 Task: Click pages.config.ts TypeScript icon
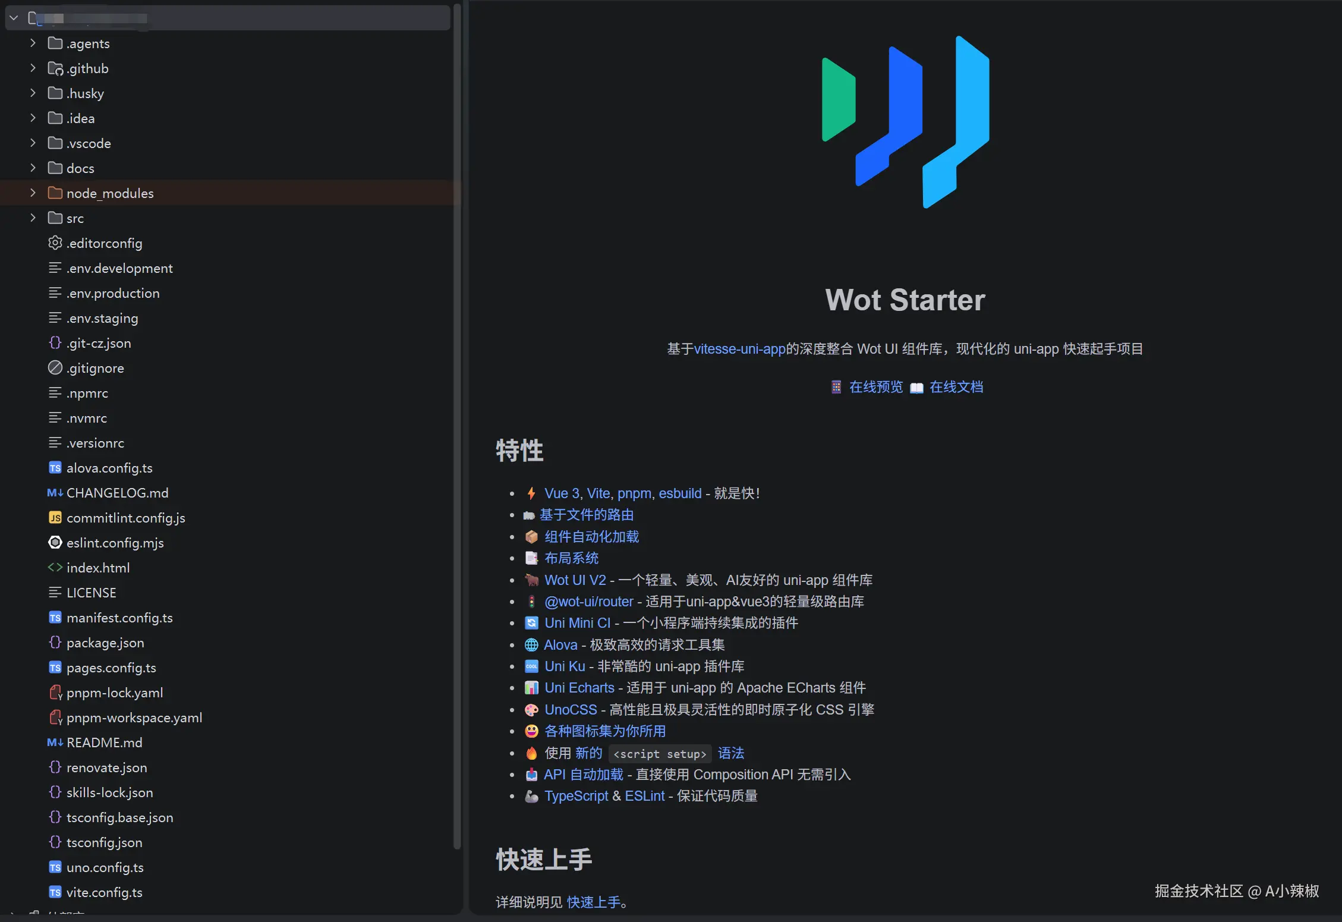[x=55, y=668]
